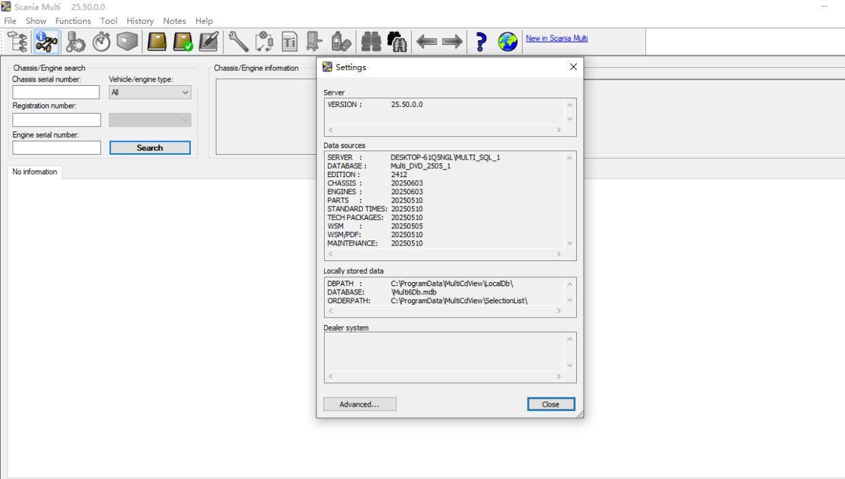Open the Notes menu

pos(174,21)
